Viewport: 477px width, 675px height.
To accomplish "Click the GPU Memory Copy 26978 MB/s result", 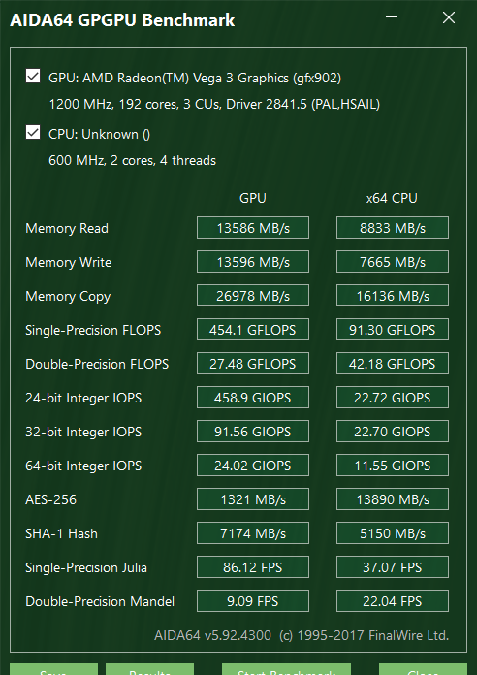I will coord(253,296).
